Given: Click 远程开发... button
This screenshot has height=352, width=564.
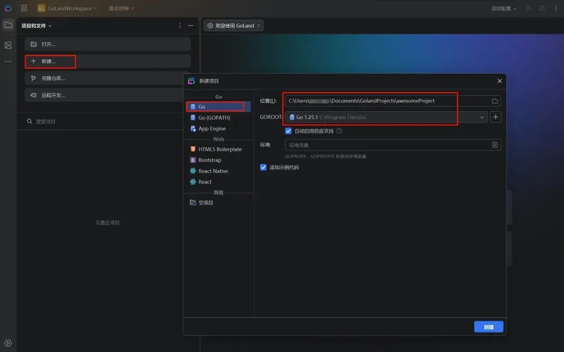Looking at the screenshot, I should pos(108,95).
